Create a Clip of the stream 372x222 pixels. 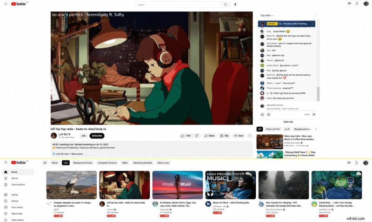224,136
